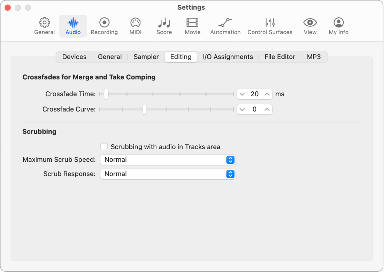
Task: Switch to the File Editor tab
Action: click(280, 57)
